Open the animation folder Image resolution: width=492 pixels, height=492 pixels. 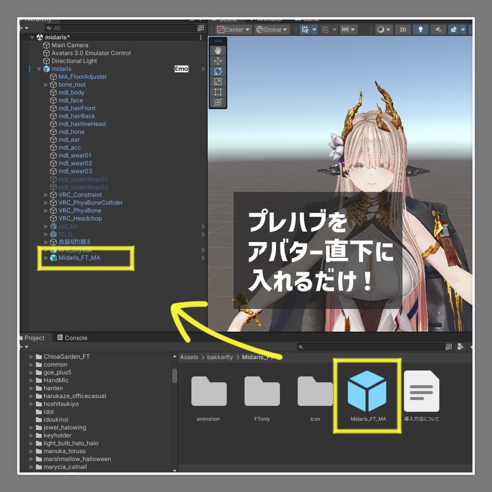(x=209, y=399)
